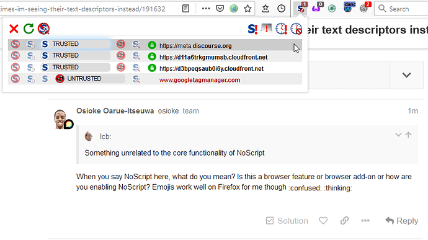This screenshot has height=240, width=428.
Task: Click revoke temporary permissions clock icon
Action: pyautogui.click(x=296, y=29)
